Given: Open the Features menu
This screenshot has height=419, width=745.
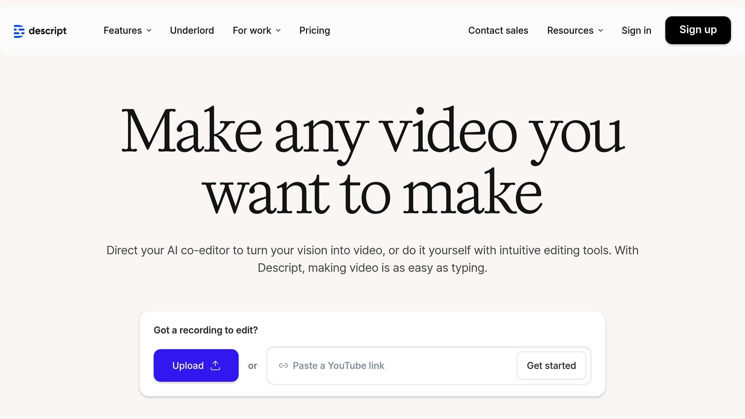Looking at the screenshot, I should point(123,31).
